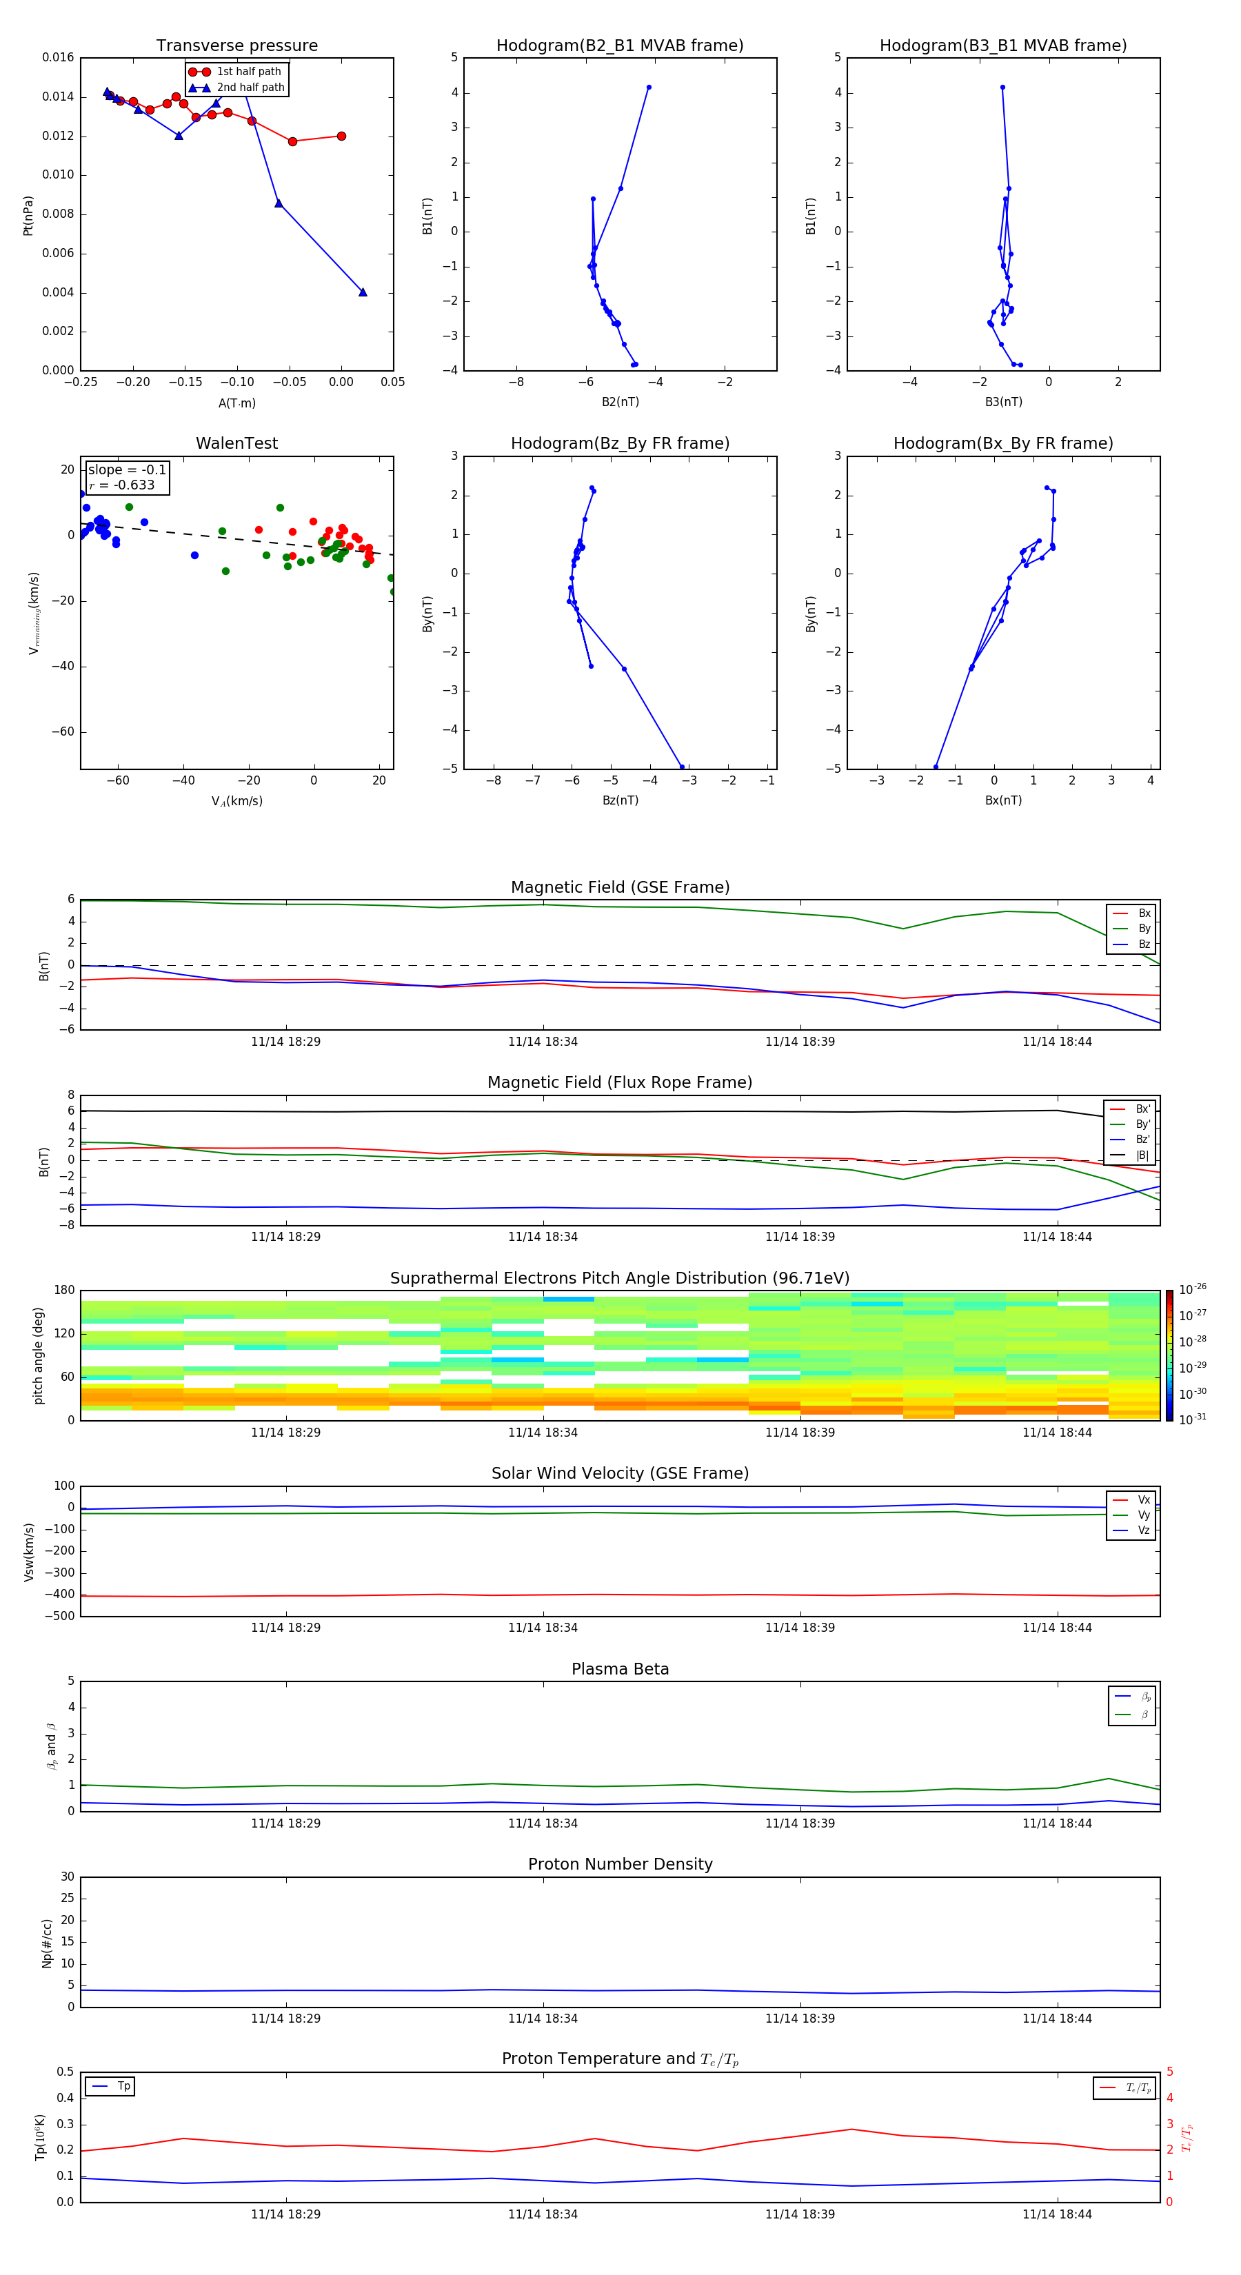Click the 'Vy' velocity legend entry
1241x2275 pixels.
(x=1132, y=1515)
